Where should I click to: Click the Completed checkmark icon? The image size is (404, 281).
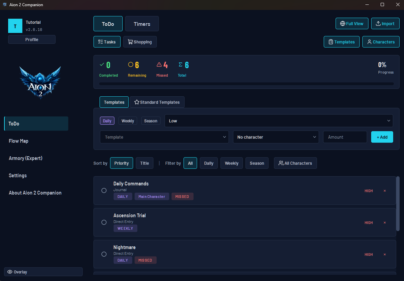coord(102,64)
